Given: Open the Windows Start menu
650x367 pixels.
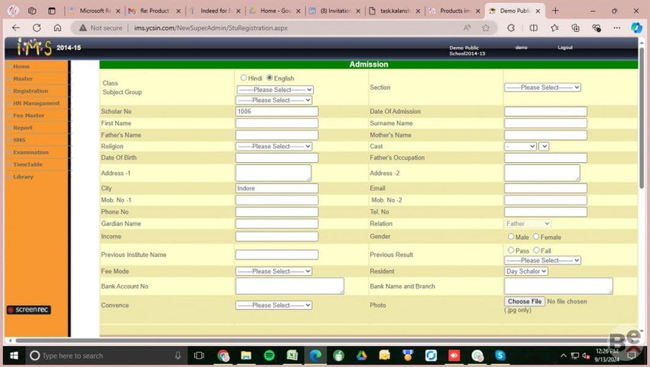Looking at the screenshot, I should (13, 355).
